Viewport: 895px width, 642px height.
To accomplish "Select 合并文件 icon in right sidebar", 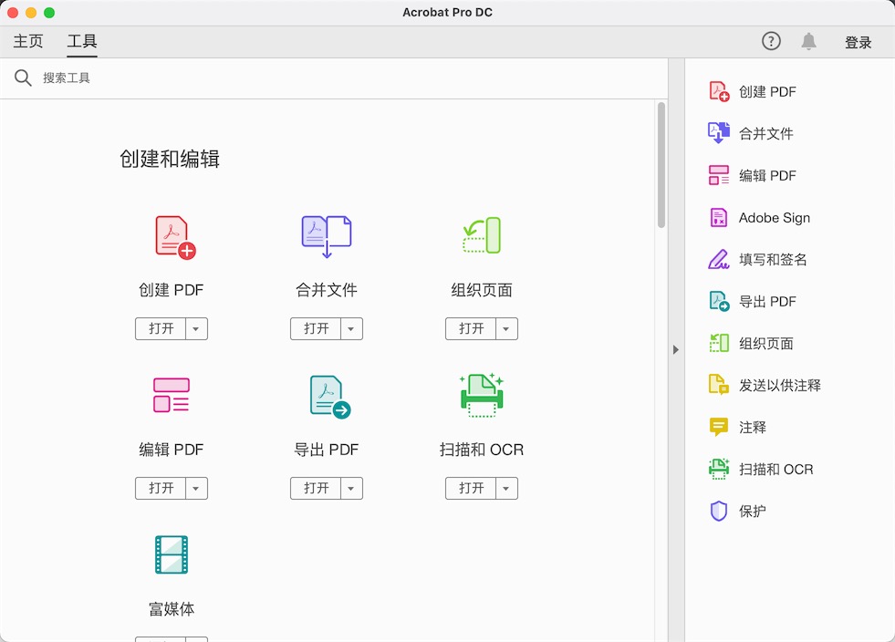I will (x=719, y=133).
